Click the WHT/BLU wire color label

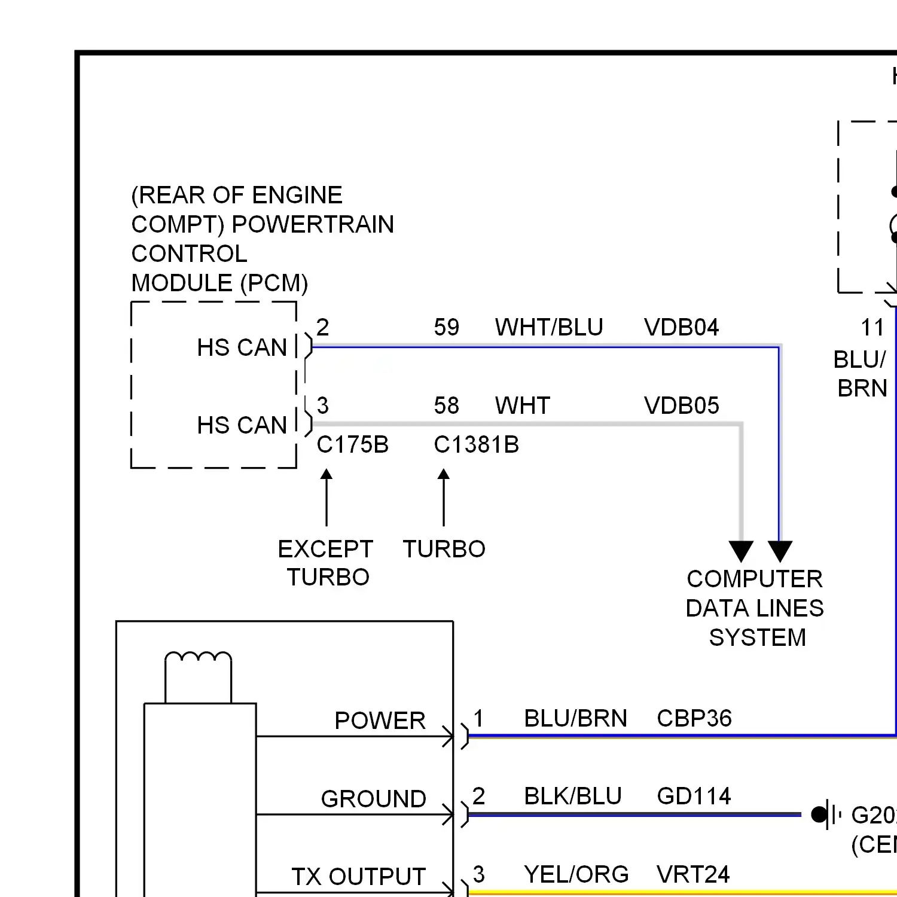[549, 327]
